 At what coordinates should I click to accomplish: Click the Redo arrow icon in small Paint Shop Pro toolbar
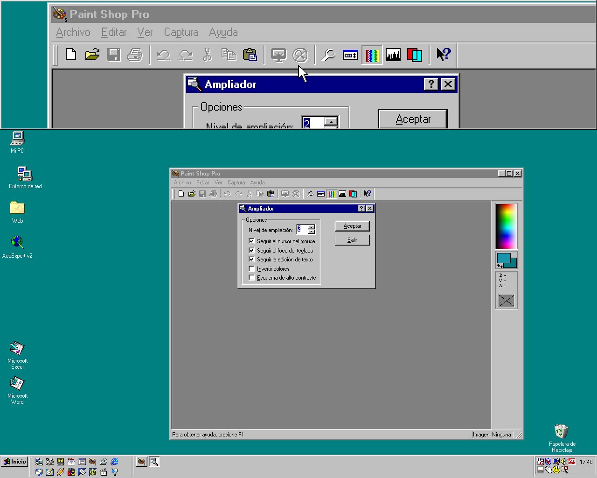(239, 194)
